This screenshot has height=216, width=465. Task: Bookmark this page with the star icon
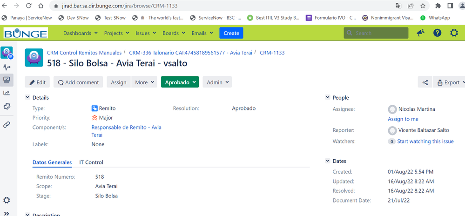pyautogui.click(x=423, y=6)
